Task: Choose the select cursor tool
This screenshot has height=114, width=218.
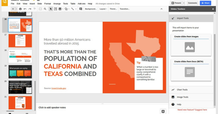Action: tap(51, 9)
